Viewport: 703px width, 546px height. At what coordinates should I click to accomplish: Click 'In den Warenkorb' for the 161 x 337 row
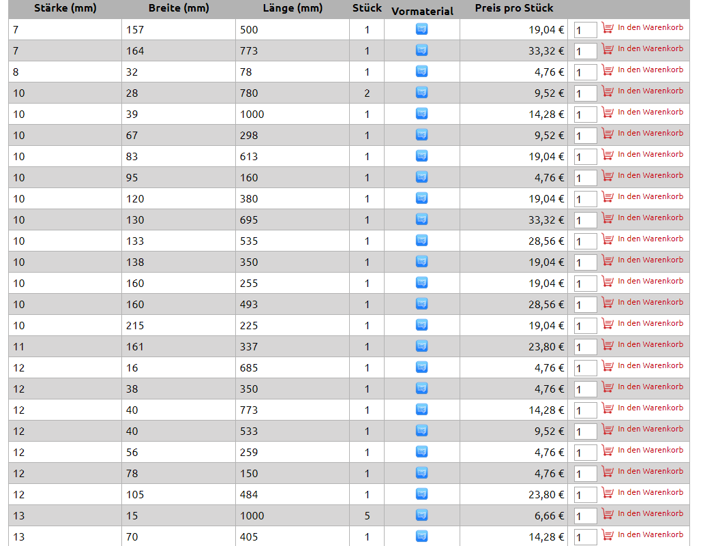(650, 344)
